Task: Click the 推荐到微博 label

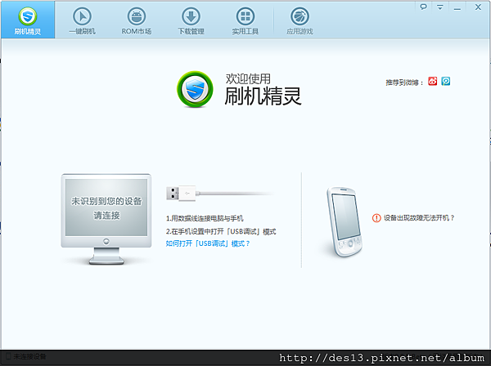Action: (x=404, y=83)
